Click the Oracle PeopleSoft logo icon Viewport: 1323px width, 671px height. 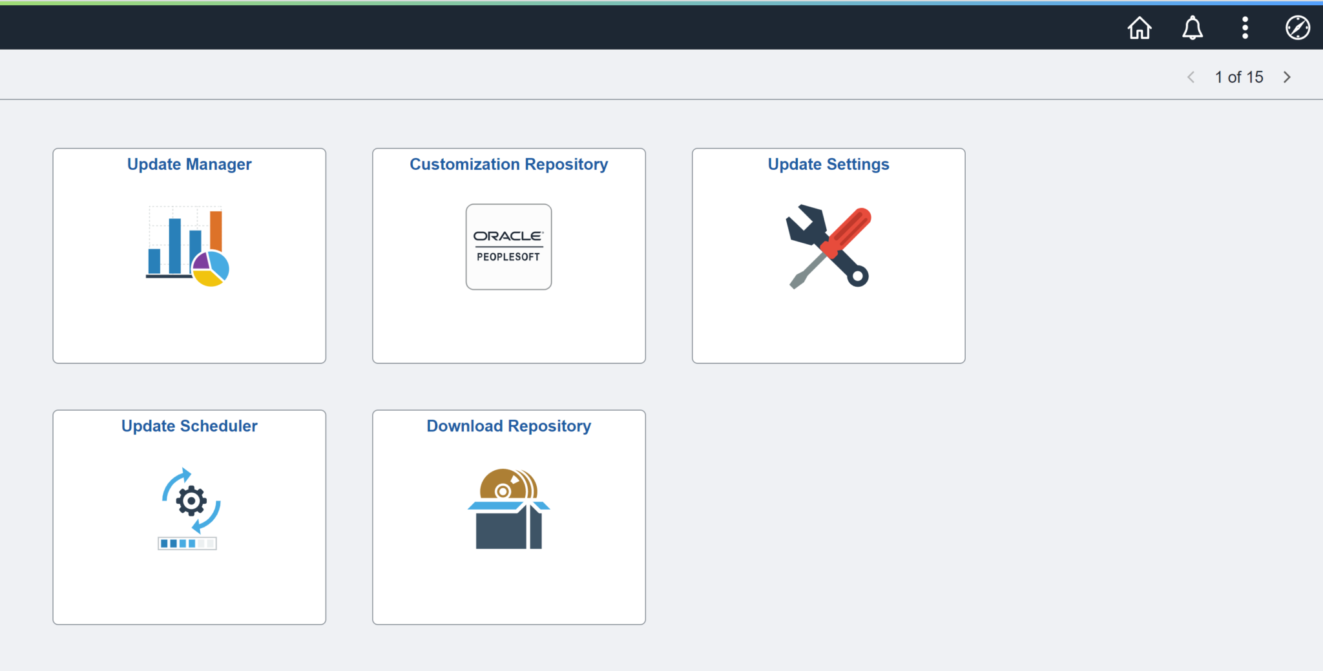point(508,247)
